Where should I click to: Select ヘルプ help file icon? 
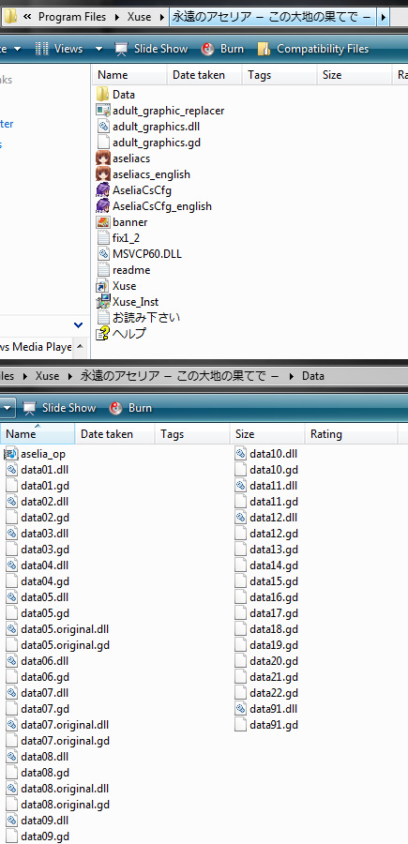pyautogui.click(x=103, y=334)
